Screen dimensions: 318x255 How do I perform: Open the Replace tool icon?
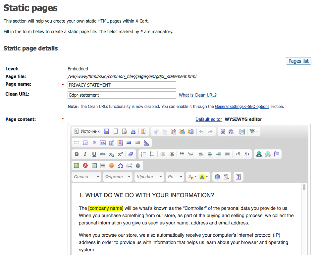(x=232, y=131)
